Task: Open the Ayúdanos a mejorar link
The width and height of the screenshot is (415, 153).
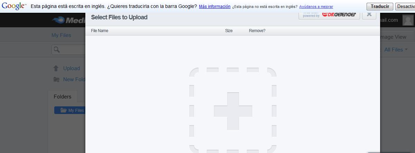Action: point(316,7)
